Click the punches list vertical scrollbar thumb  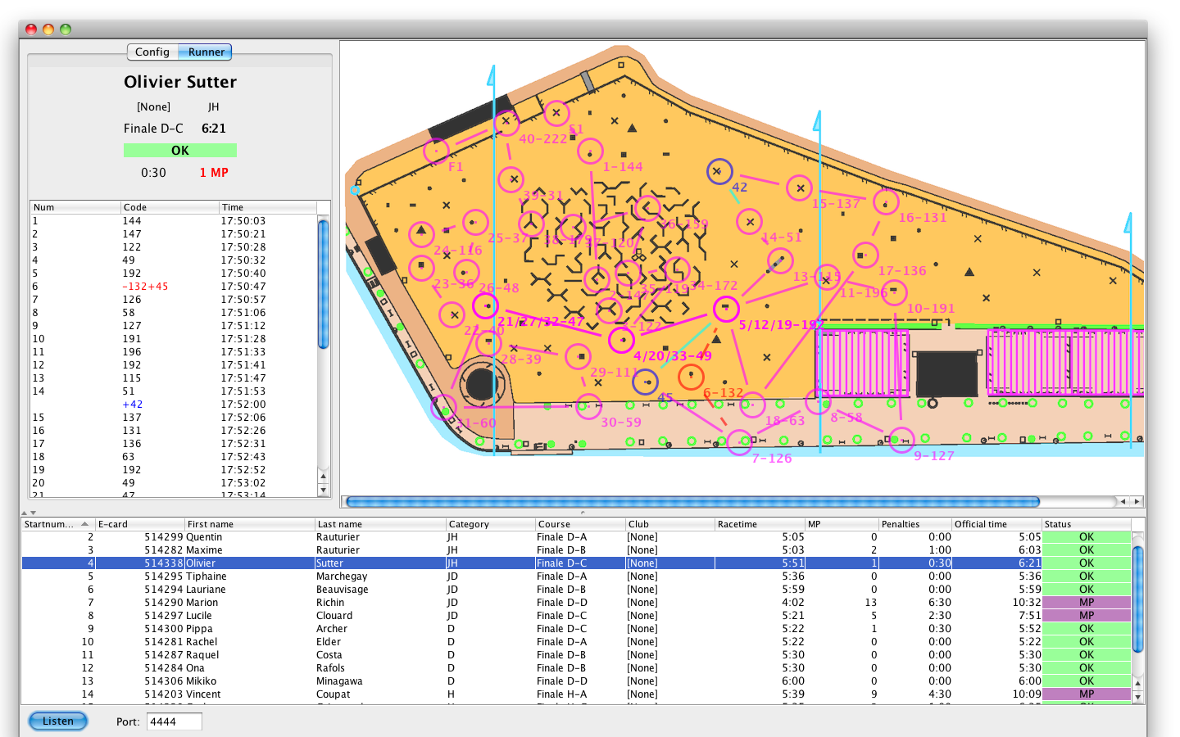click(x=323, y=283)
